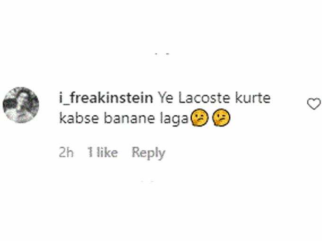Viewport: 322px width, 241px height.
Task: Click the word 'Lacoste' in the comment
Action: click(x=204, y=98)
